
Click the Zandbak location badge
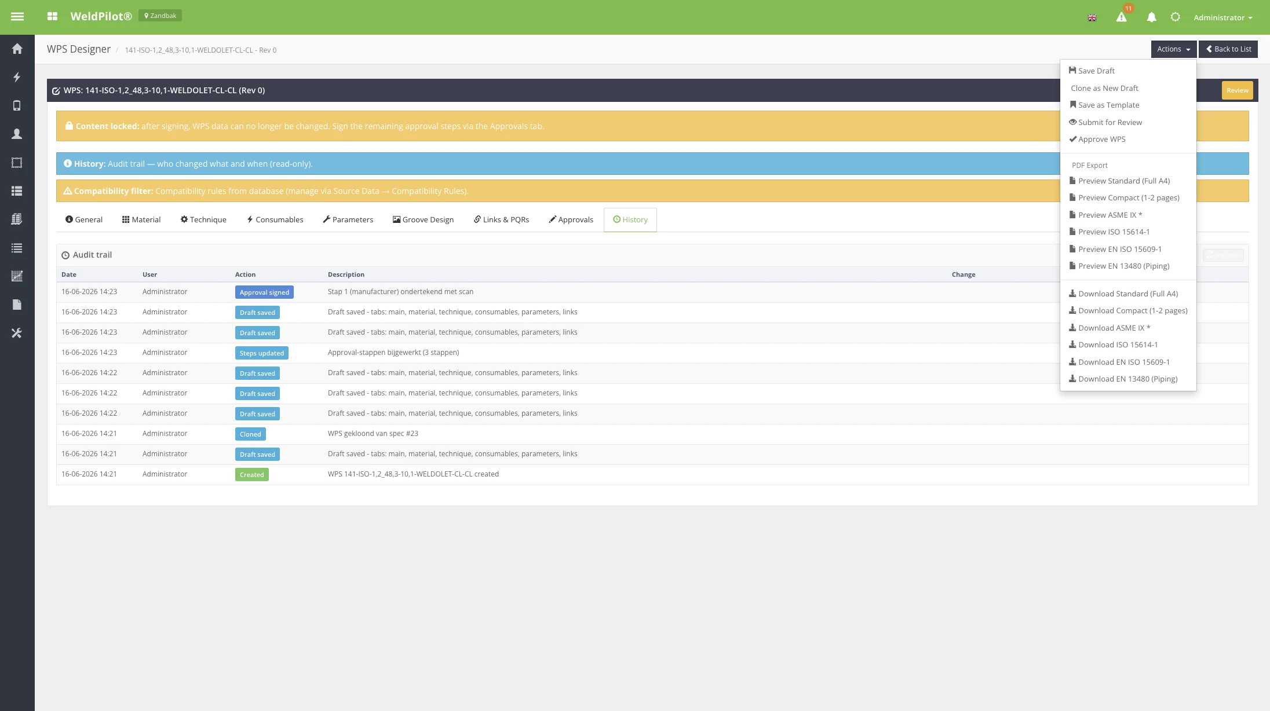[160, 16]
